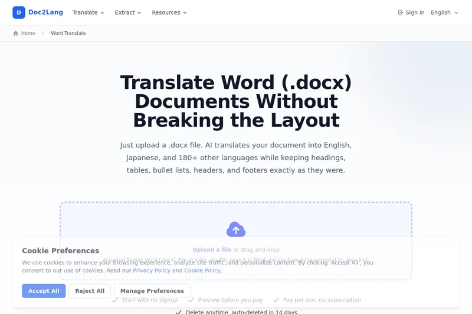Reject all cookies
Image resolution: width=472 pixels, height=314 pixels.
90,291
